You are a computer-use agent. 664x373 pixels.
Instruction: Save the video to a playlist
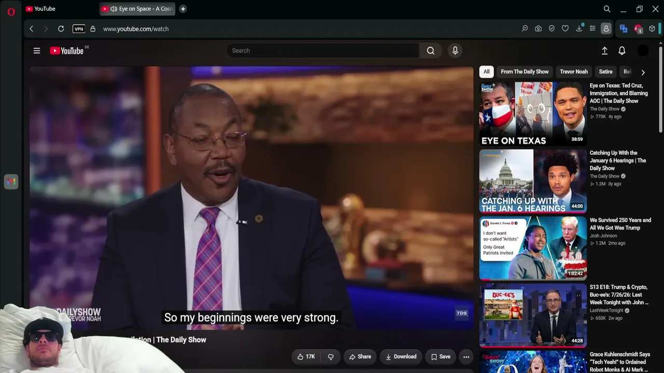pyautogui.click(x=440, y=357)
